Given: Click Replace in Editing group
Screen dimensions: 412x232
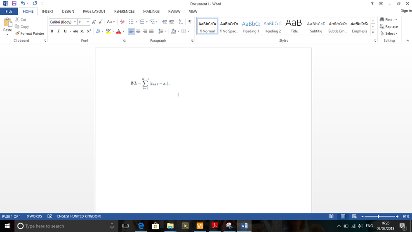Looking at the screenshot, I should (x=389, y=26).
